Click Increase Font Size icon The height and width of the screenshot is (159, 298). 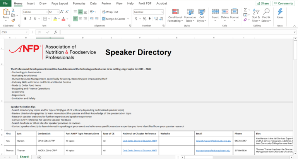(62, 12)
